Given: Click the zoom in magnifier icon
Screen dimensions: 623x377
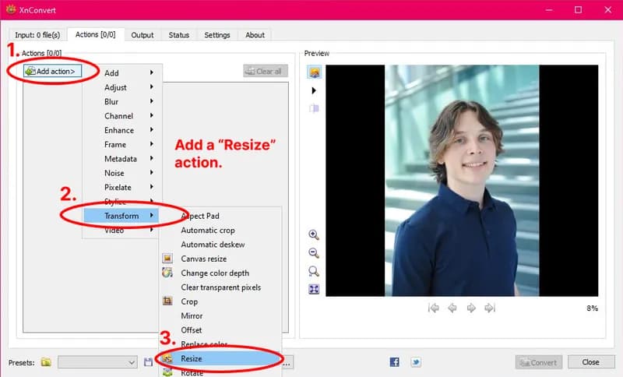Looking at the screenshot, I should click(x=314, y=234).
